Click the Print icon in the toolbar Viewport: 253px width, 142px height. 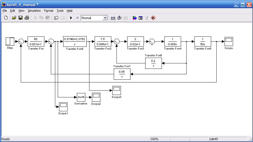27,18
